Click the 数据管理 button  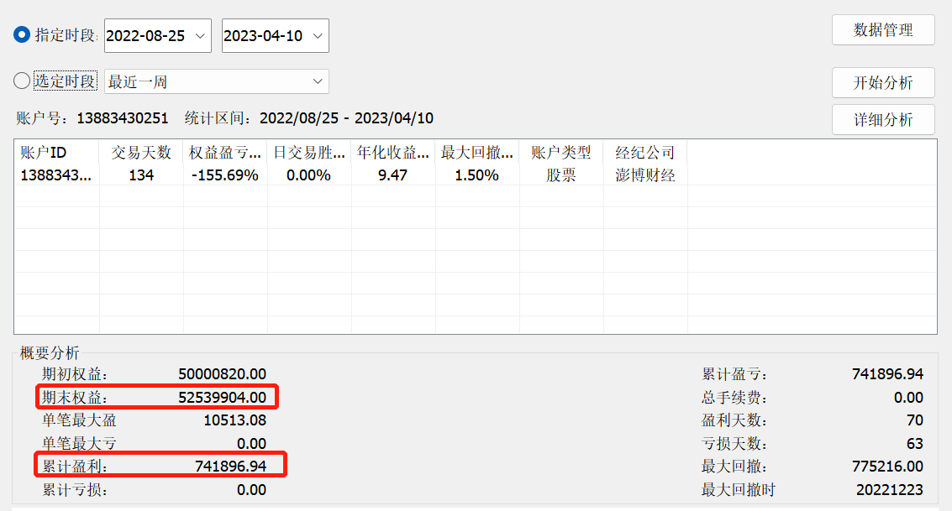click(883, 30)
